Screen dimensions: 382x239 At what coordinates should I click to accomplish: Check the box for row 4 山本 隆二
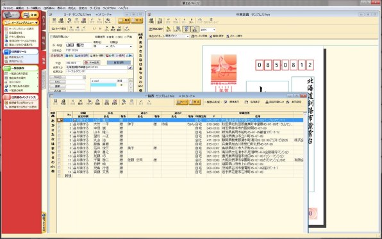(x=59, y=132)
